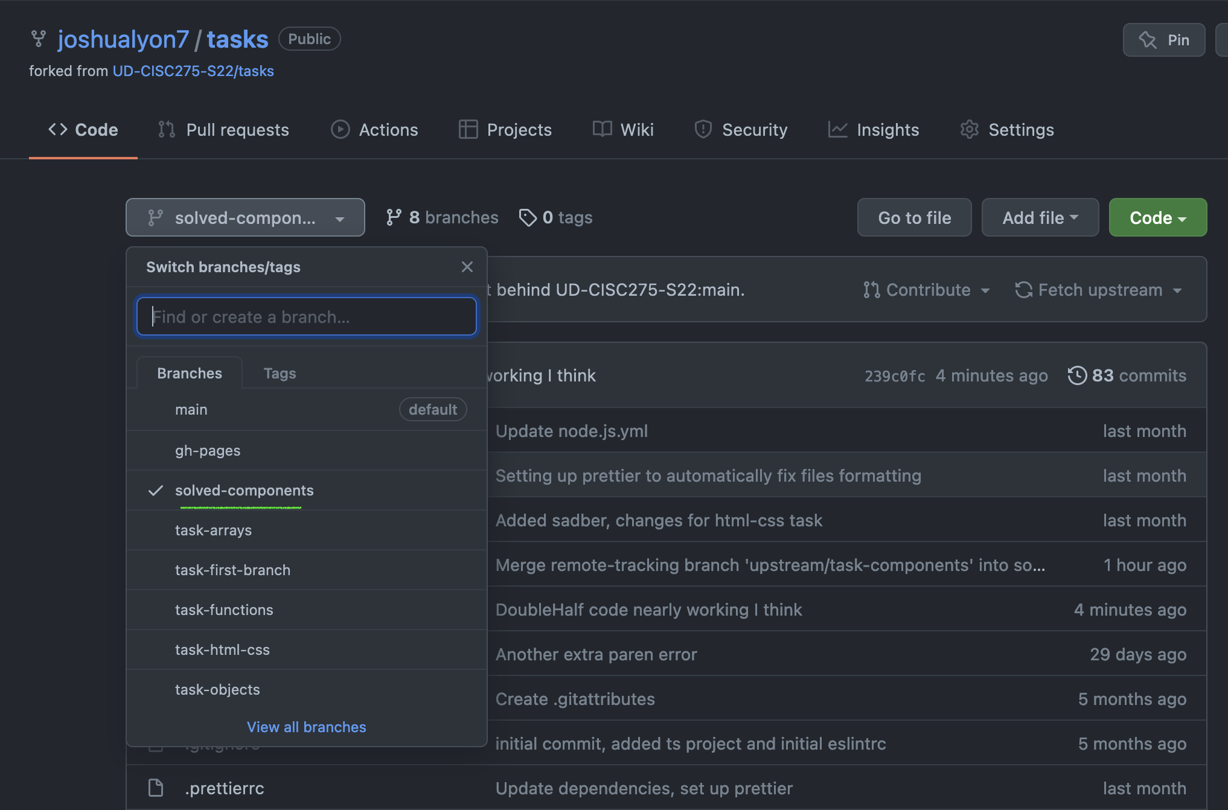Open the Update node.js.yml commit message
The width and height of the screenshot is (1228, 810).
click(x=572, y=431)
